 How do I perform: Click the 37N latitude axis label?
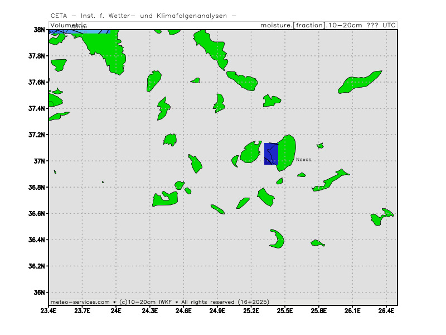click(39, 161)
